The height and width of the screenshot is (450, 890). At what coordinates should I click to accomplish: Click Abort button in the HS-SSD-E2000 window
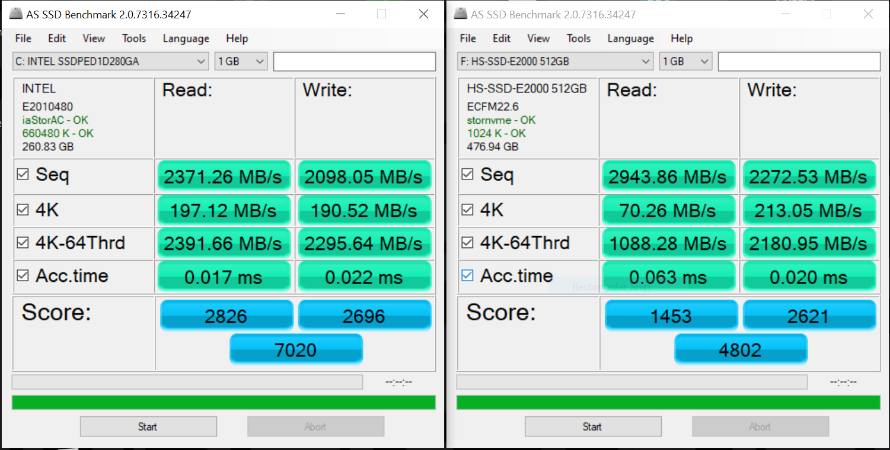pyautogui.click(x=760, y=427)
